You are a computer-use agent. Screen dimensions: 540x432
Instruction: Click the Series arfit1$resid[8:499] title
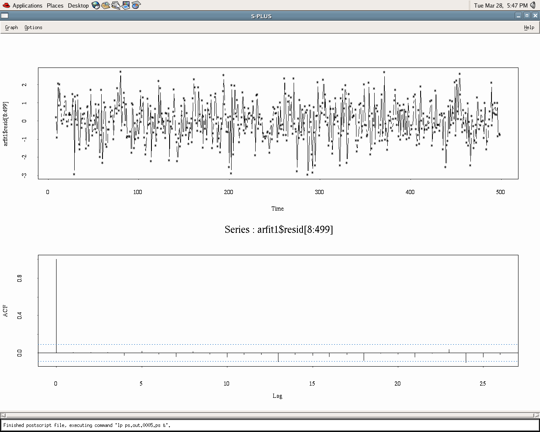click(x=278, y=229)
